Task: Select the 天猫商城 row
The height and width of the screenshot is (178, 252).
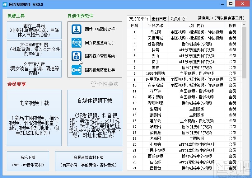Action: [184, 38]
